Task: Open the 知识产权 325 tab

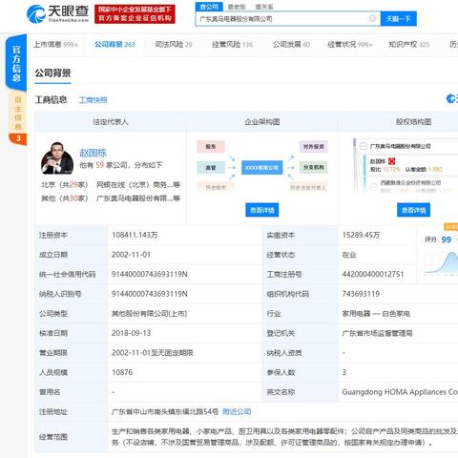Action: coord(409,45)
